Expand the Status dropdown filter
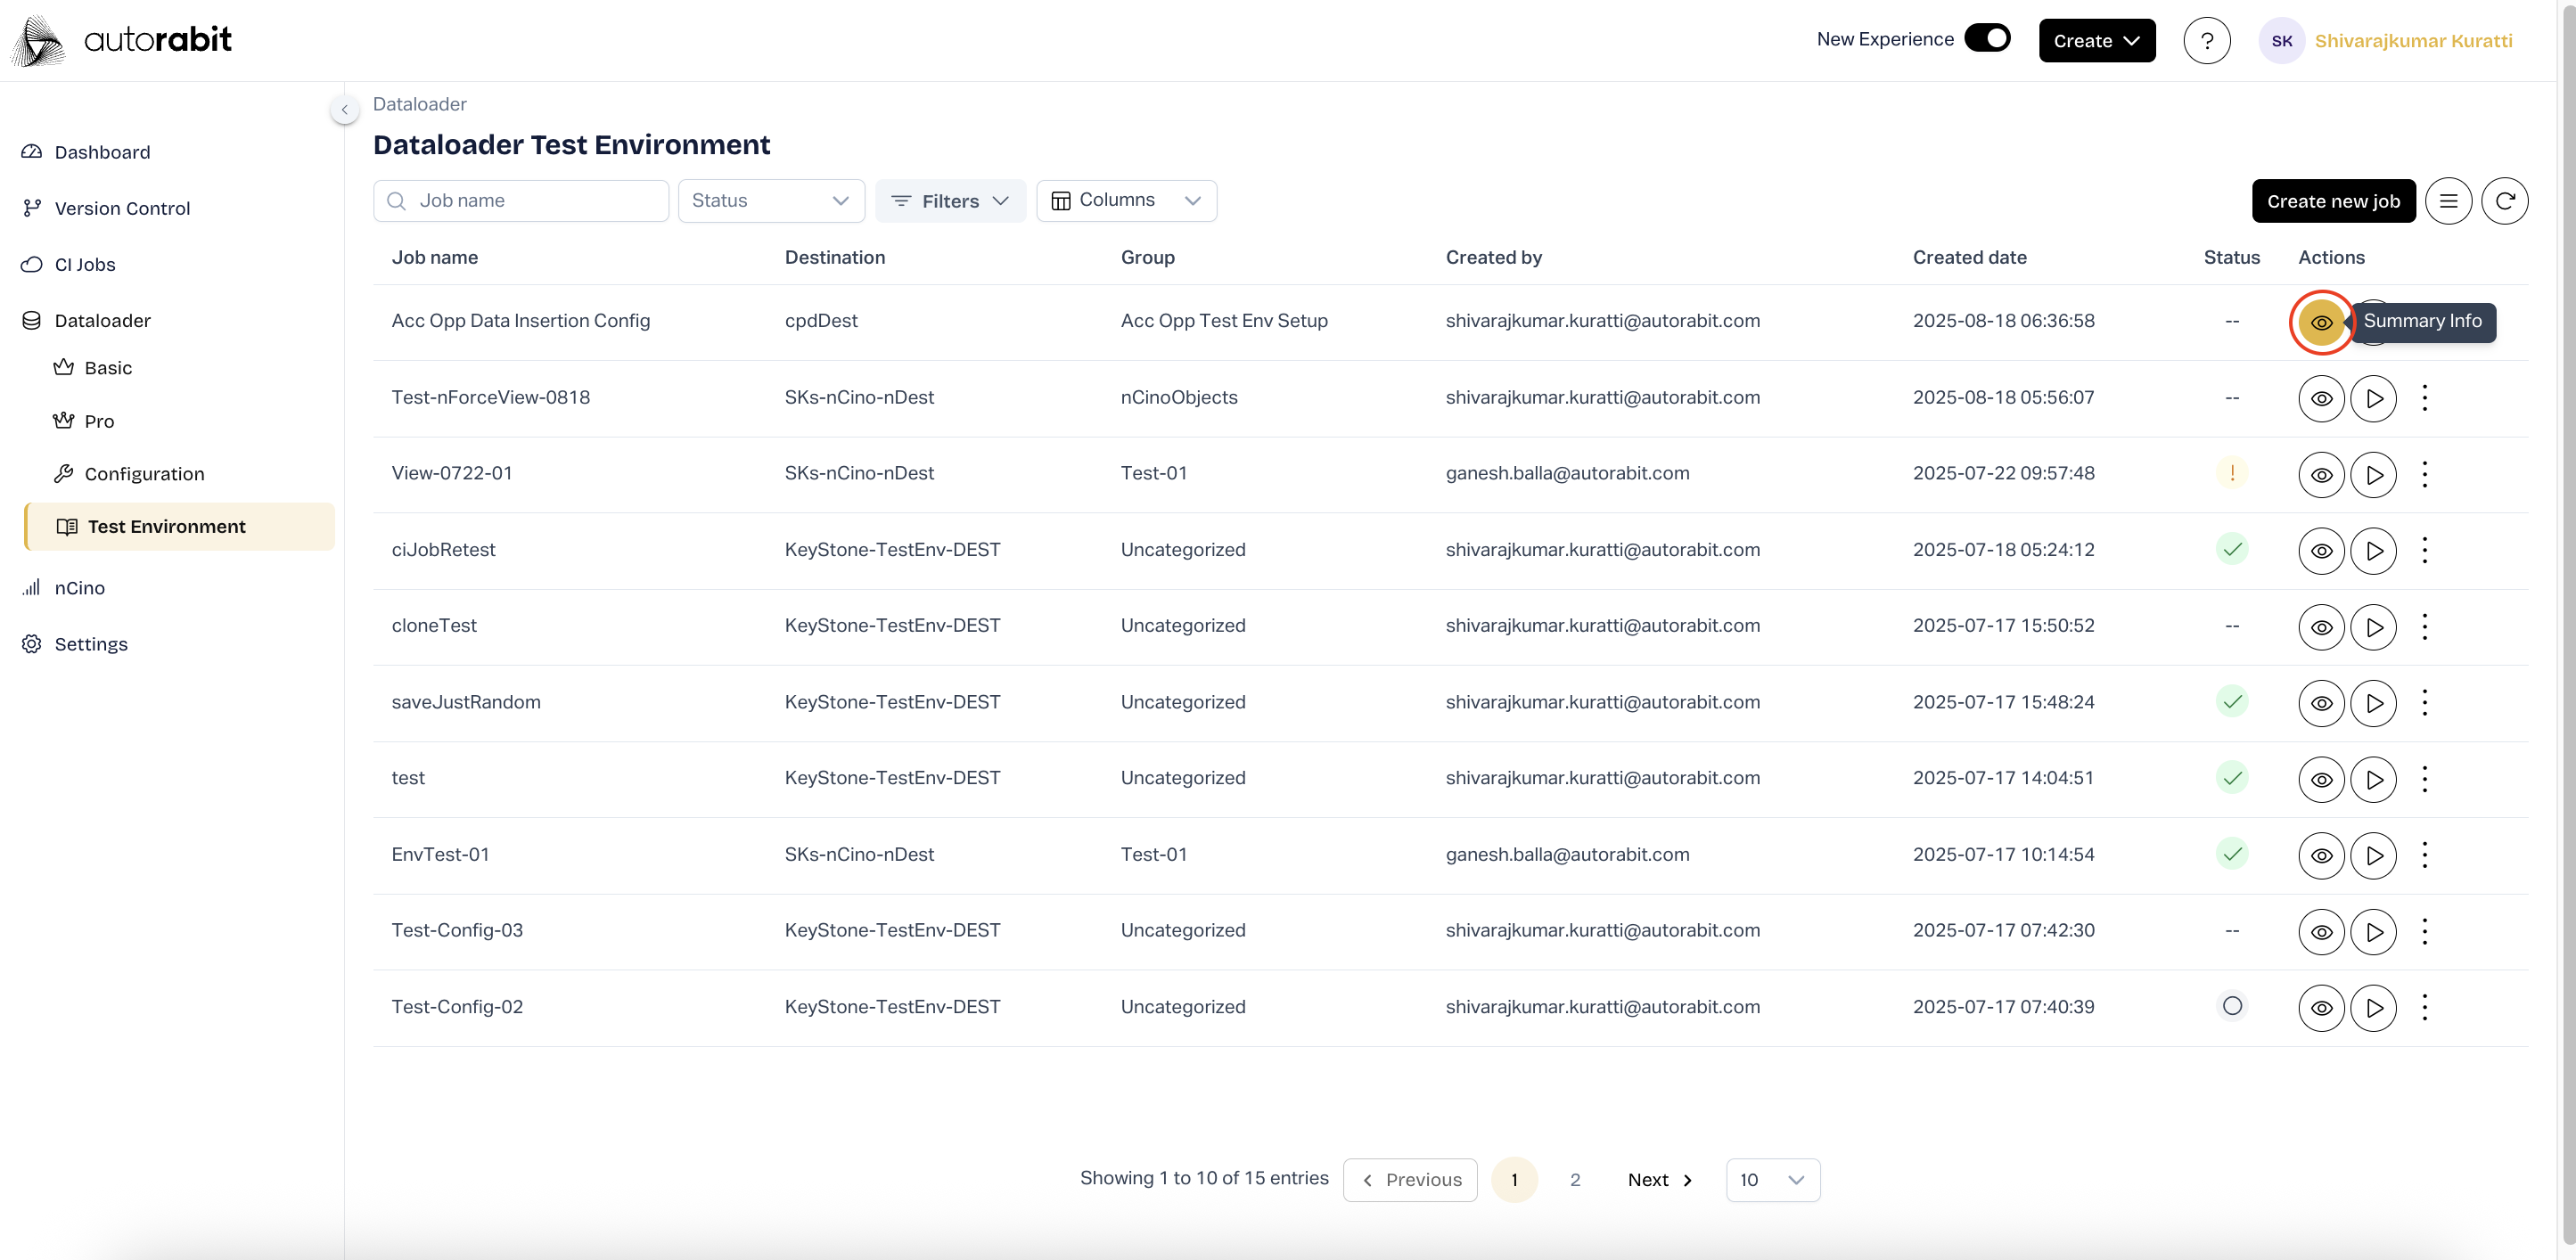The height and width of the screenshot is (1260, 2576). click(770, 201)
